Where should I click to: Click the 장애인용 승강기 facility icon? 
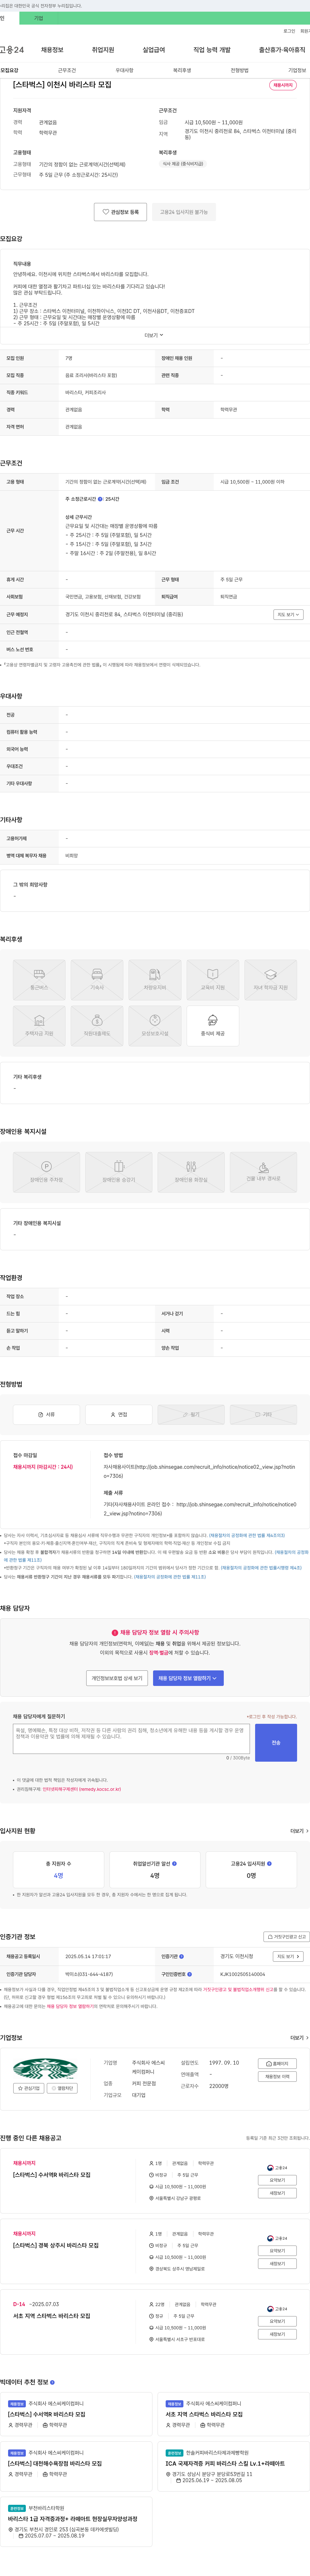point(119,1172)
